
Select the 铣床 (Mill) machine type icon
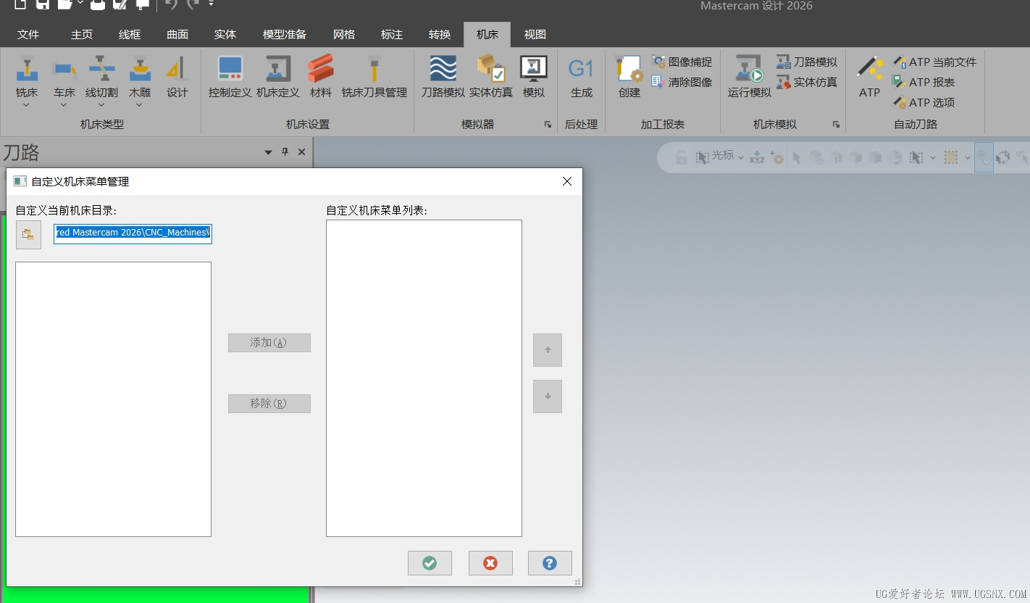(27, 70)
